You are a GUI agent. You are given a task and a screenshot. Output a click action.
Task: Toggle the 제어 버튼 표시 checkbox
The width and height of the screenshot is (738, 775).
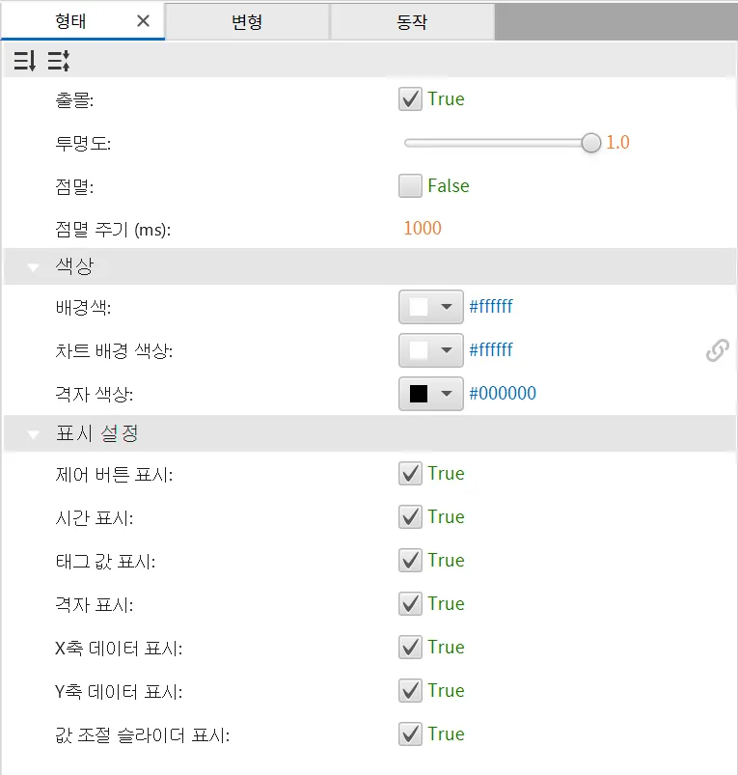(410, 474)
